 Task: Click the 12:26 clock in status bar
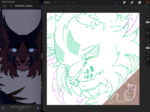point(4,2)
